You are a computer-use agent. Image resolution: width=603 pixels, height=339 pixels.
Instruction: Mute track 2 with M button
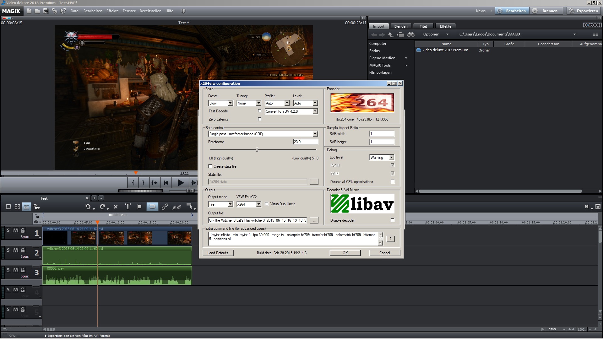pos(15,250)
